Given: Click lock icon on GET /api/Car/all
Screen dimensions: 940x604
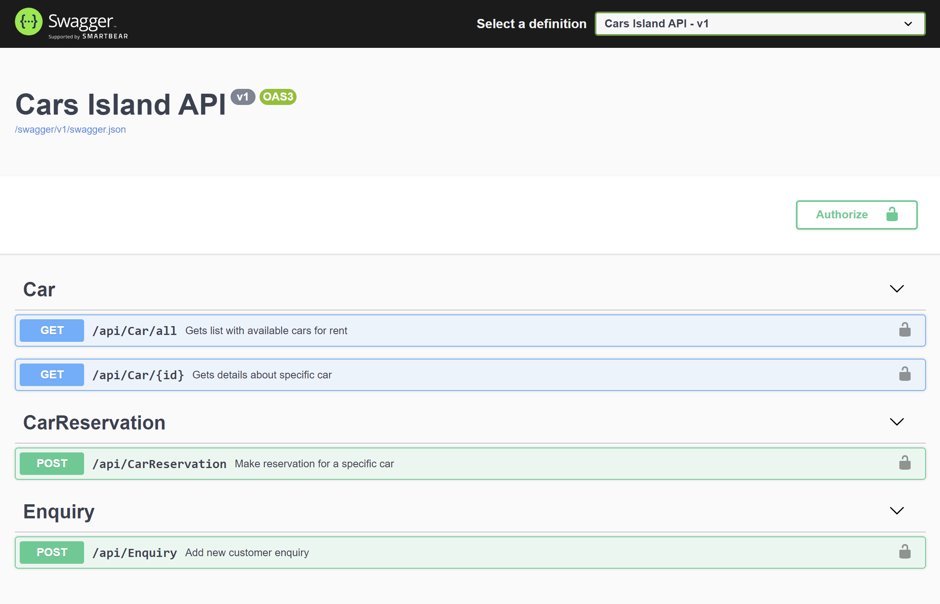Looking at the screenshot, I should (x=905, y=330).
